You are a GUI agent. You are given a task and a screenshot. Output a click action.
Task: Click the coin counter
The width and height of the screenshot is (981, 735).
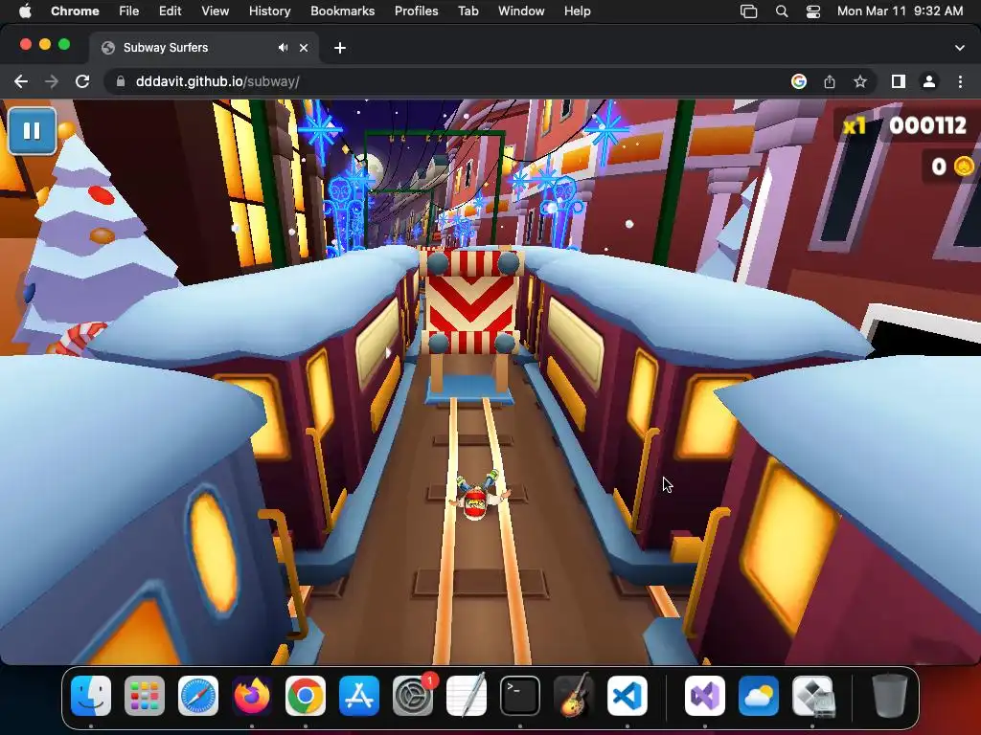[x=952, y=167]
